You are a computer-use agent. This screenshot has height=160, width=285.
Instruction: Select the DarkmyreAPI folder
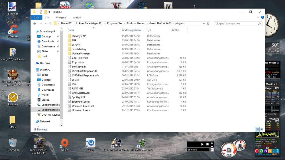(x=79, y=36)
